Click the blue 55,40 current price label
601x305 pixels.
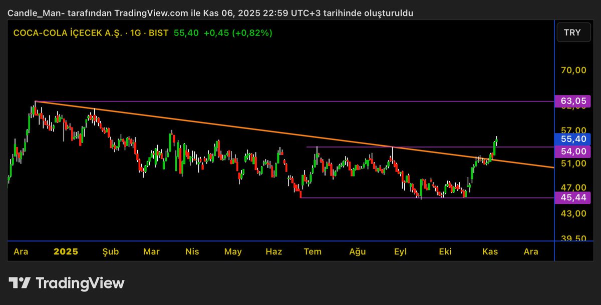(x=572, y=139)
